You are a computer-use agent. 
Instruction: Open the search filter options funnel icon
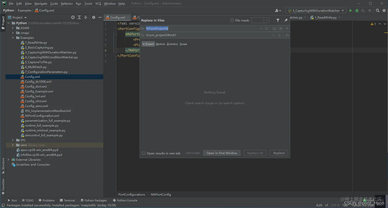tap(278, 20)
